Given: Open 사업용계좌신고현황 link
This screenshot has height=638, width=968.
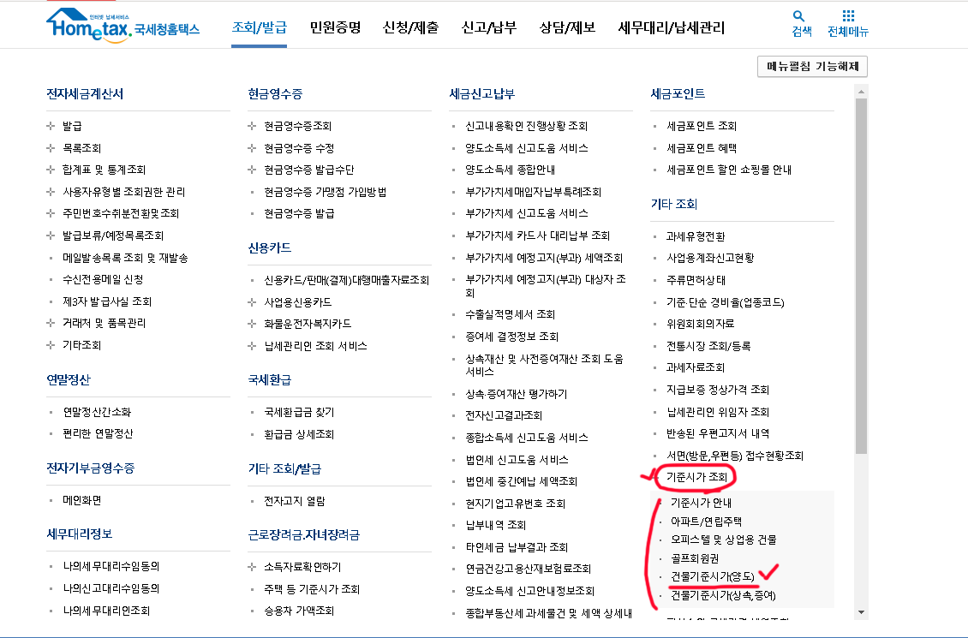Looking at the screenshot, I should coord(710,258).
